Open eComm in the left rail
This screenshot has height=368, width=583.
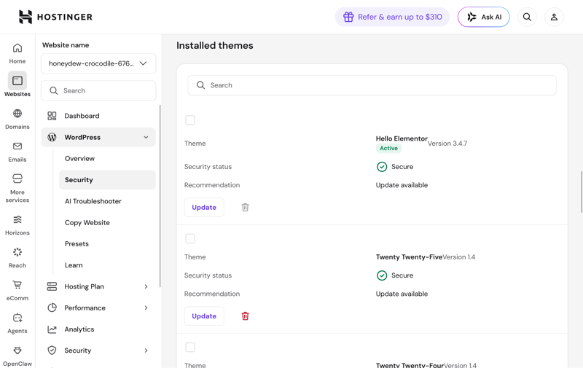17,290
